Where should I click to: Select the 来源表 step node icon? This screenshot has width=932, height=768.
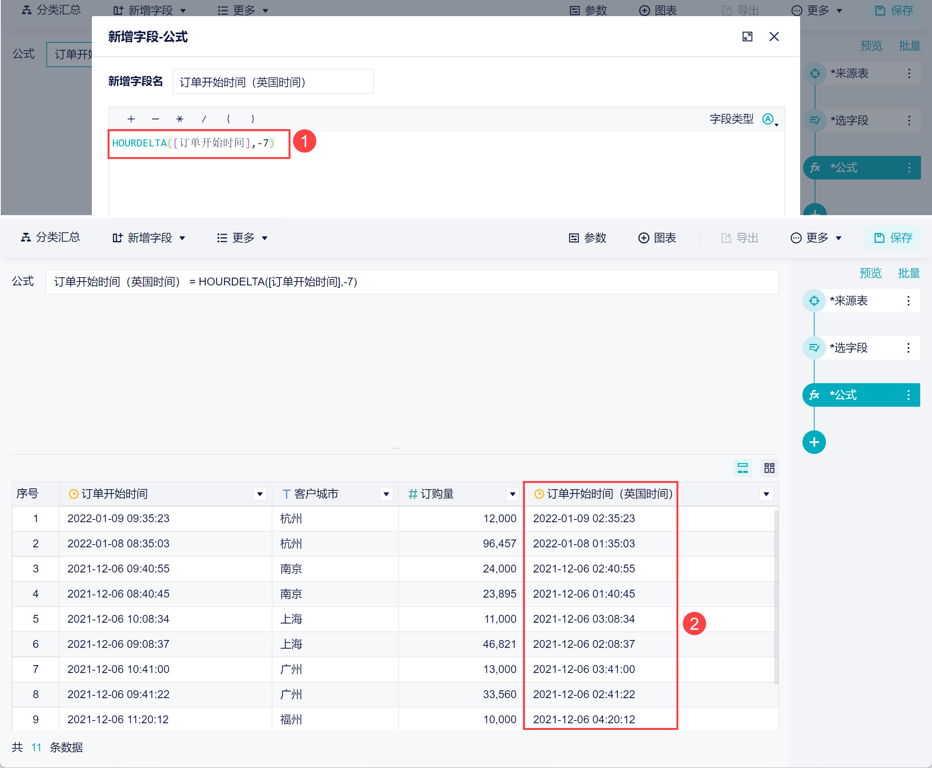(813, 301)
